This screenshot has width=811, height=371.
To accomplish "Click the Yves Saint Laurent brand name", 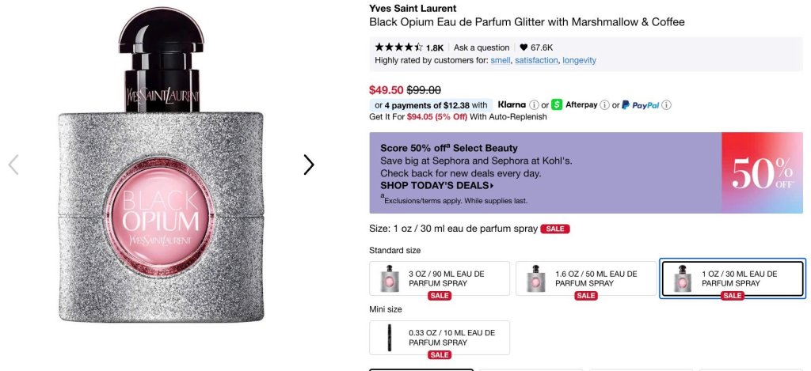I will pos(413,9).
